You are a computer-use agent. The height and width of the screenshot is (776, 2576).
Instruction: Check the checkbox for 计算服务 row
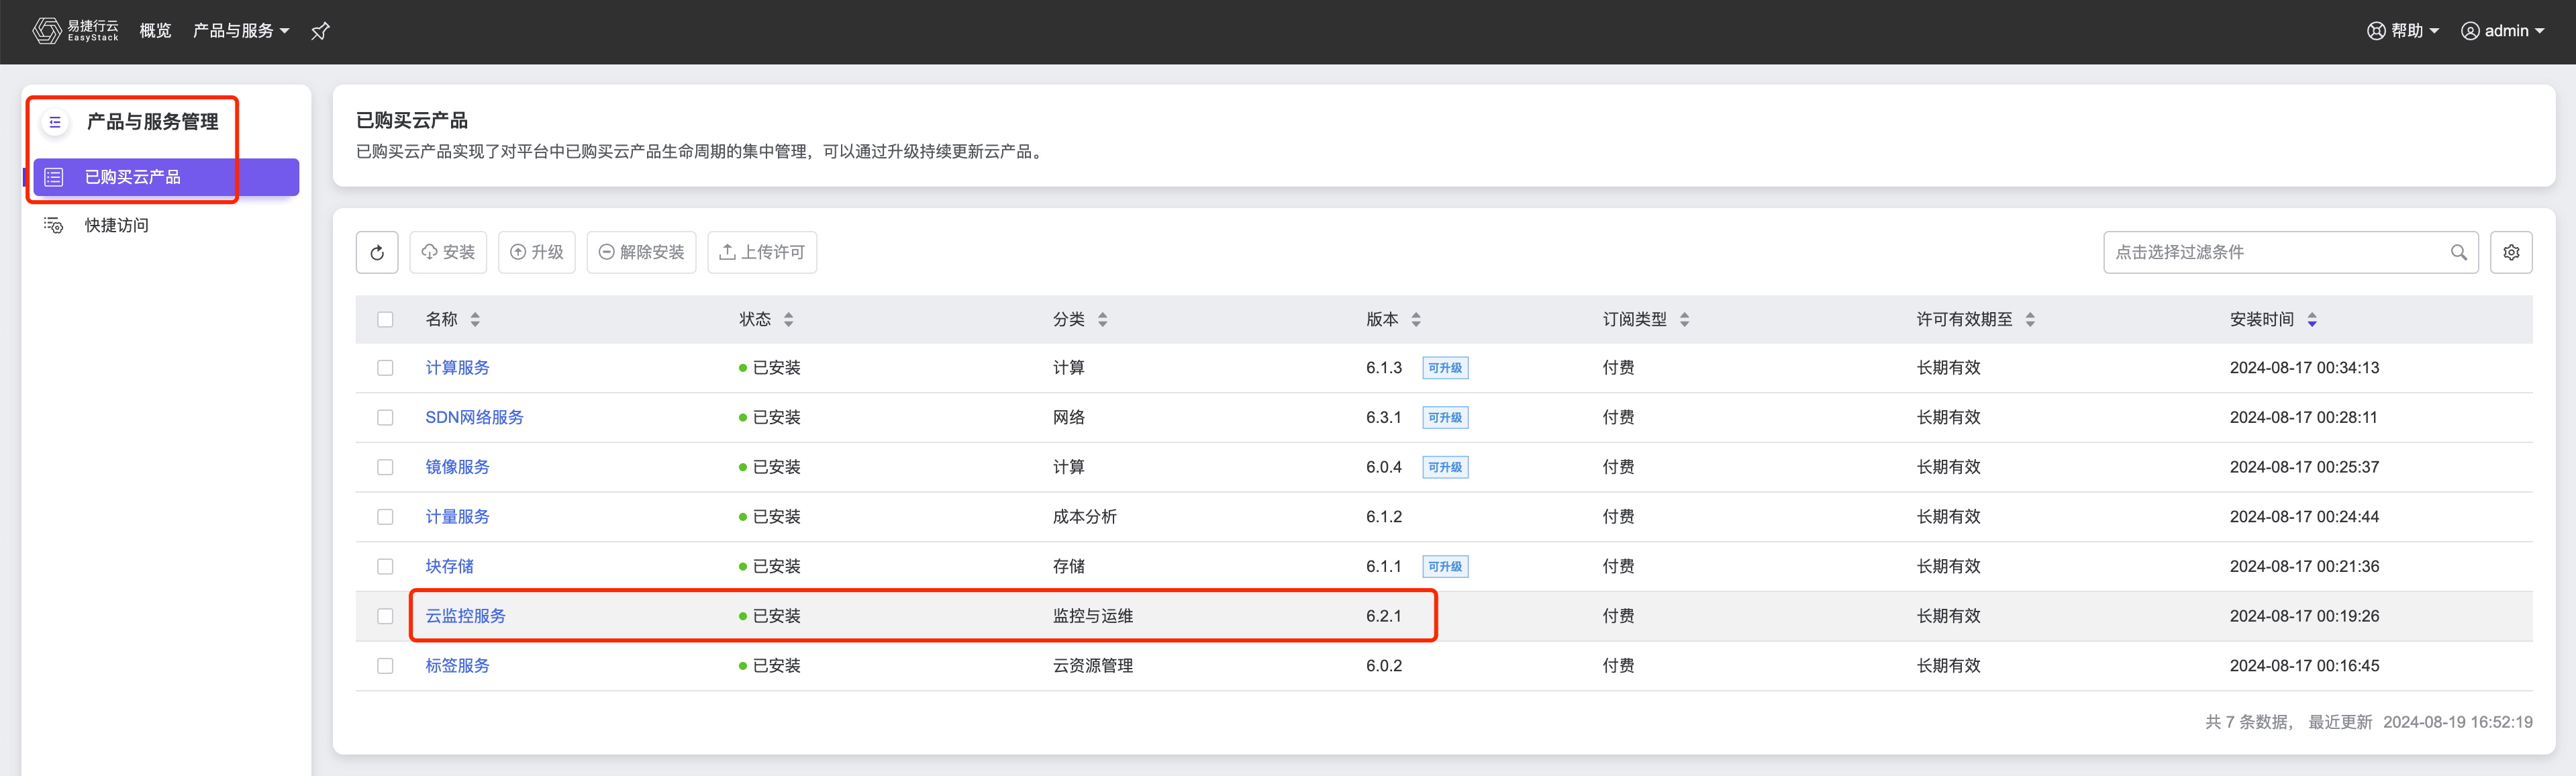(x=385, y=368)
